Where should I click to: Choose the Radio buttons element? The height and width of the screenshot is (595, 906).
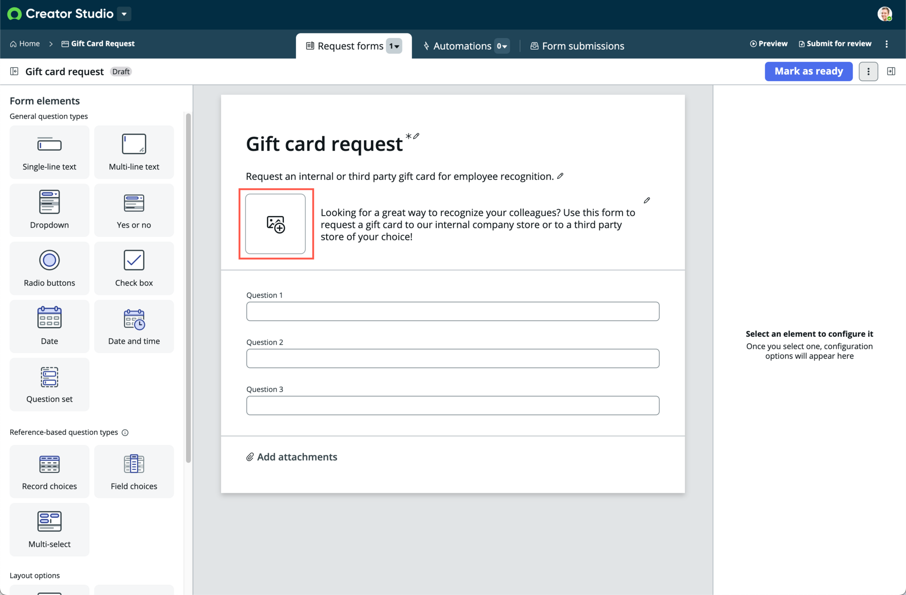(x=49, y=268)
